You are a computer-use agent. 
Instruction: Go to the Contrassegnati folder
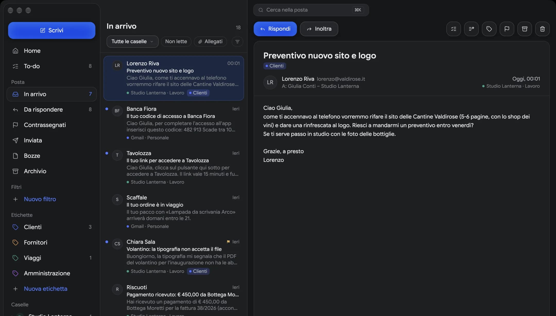[x=52, y=125]
